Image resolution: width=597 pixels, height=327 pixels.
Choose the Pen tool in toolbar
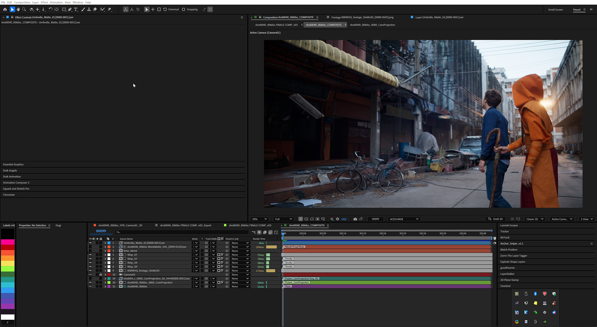click(70, 9)
